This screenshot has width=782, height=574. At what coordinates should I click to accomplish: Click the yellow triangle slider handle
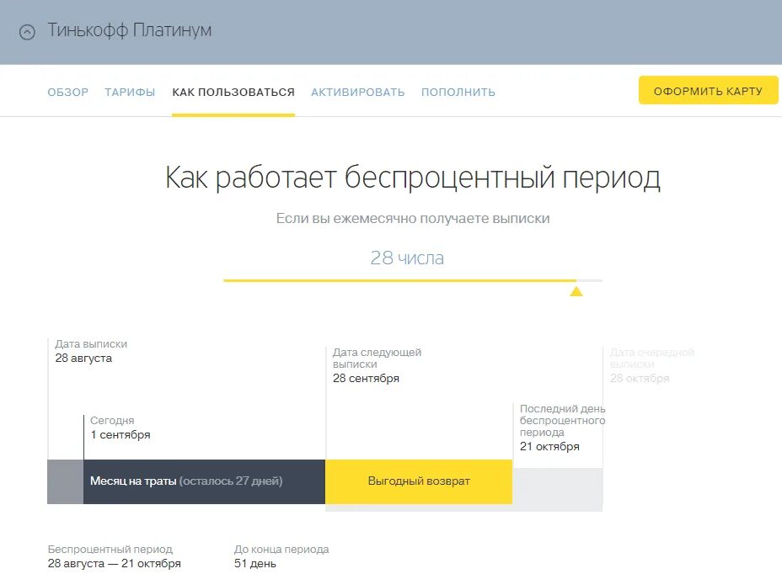point(576,291)
